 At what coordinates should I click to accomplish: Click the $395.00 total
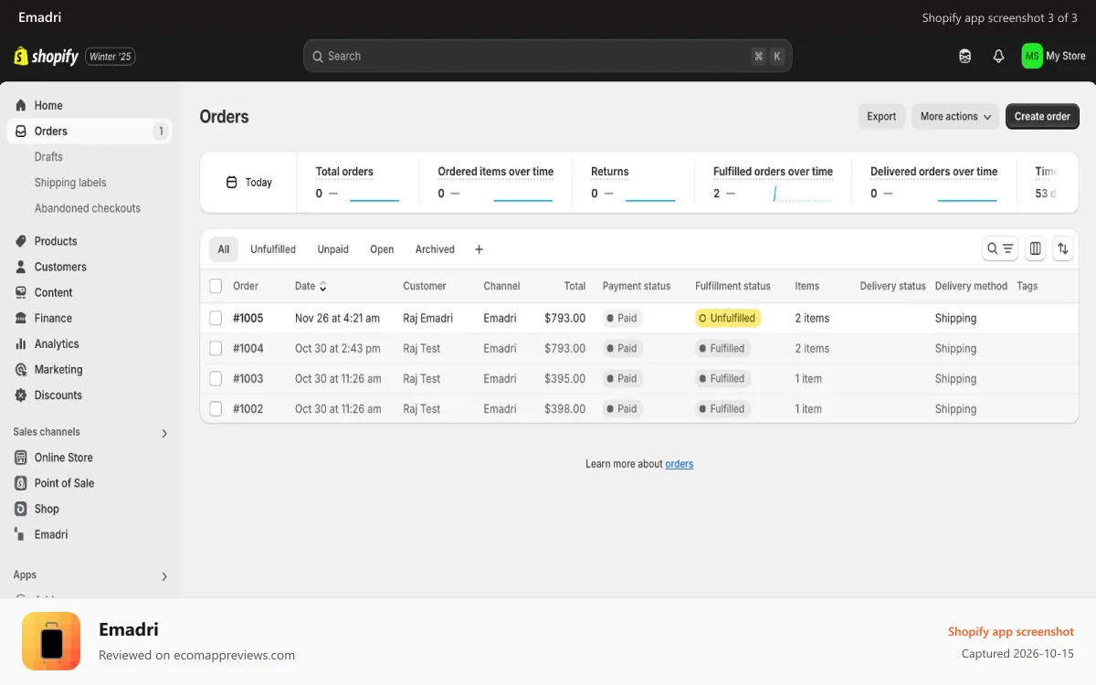coord(564,378)
